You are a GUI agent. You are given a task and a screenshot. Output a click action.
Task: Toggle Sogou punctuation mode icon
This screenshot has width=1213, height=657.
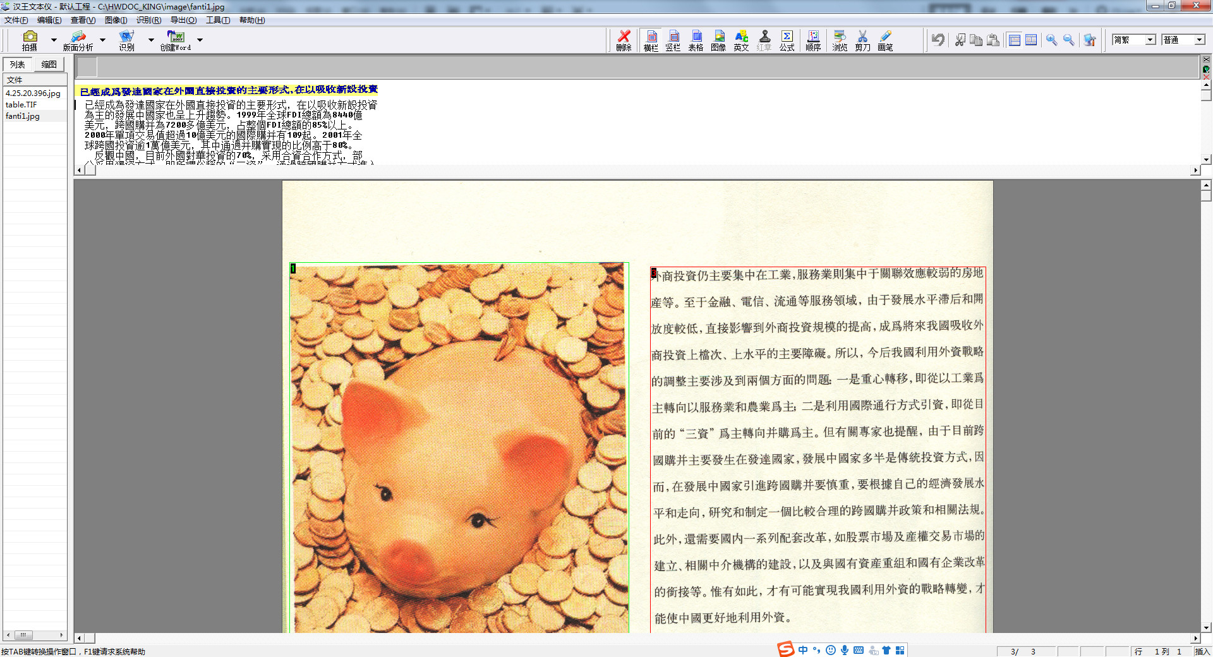pos(817,650)
